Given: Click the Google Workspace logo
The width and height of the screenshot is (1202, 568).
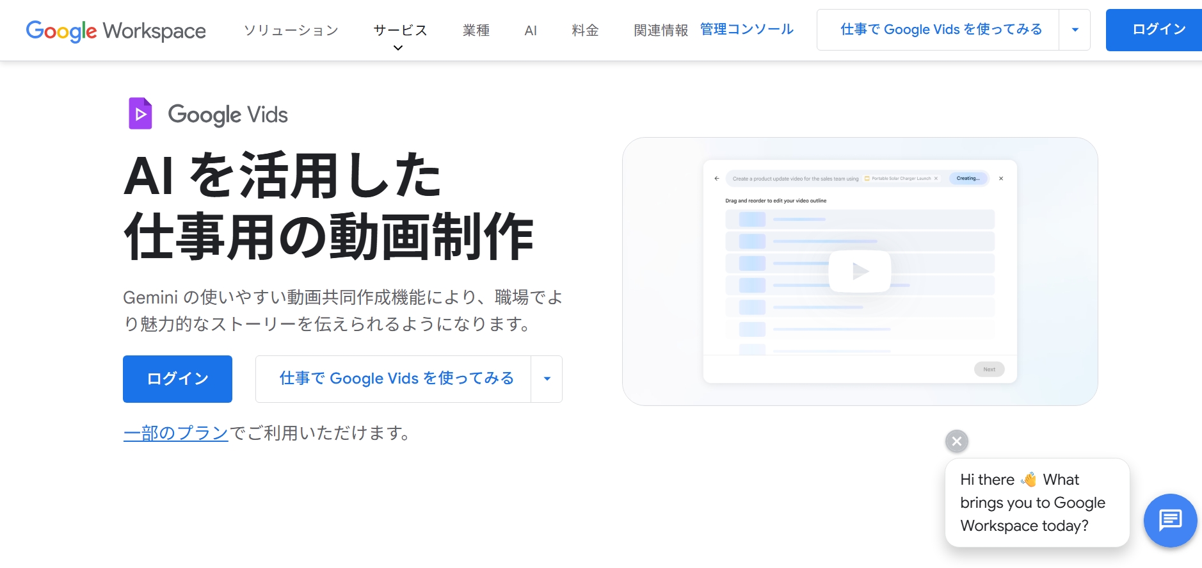Looking at the screenshot, I should click(116, 30).
